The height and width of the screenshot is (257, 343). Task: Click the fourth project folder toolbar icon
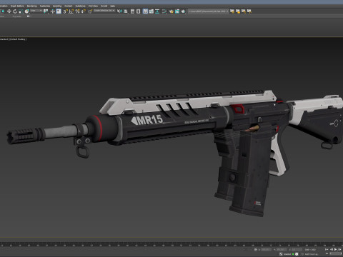[249, 11]
